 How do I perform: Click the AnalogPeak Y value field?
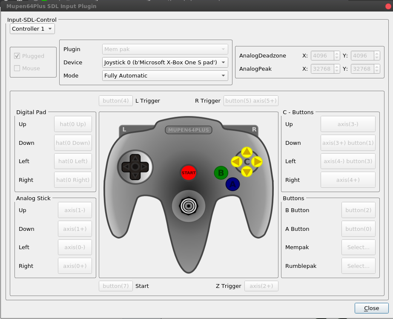coord(362,69)
